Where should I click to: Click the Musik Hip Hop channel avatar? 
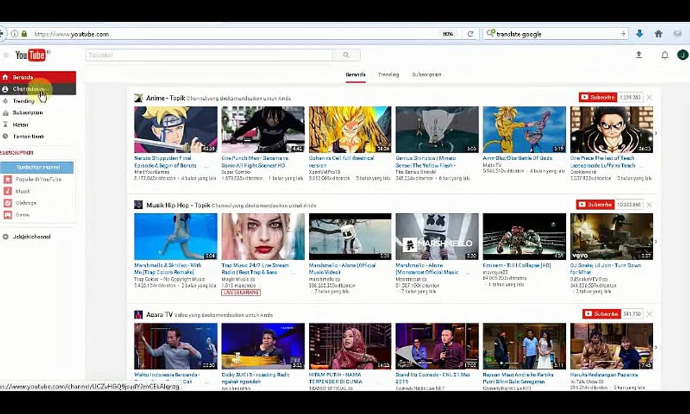[139, 205]
